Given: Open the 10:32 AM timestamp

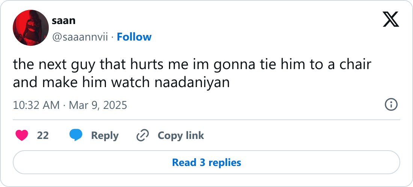Looking at the screenshot, I should tap(36, 105).
